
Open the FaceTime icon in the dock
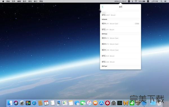(x=83, y=103)
